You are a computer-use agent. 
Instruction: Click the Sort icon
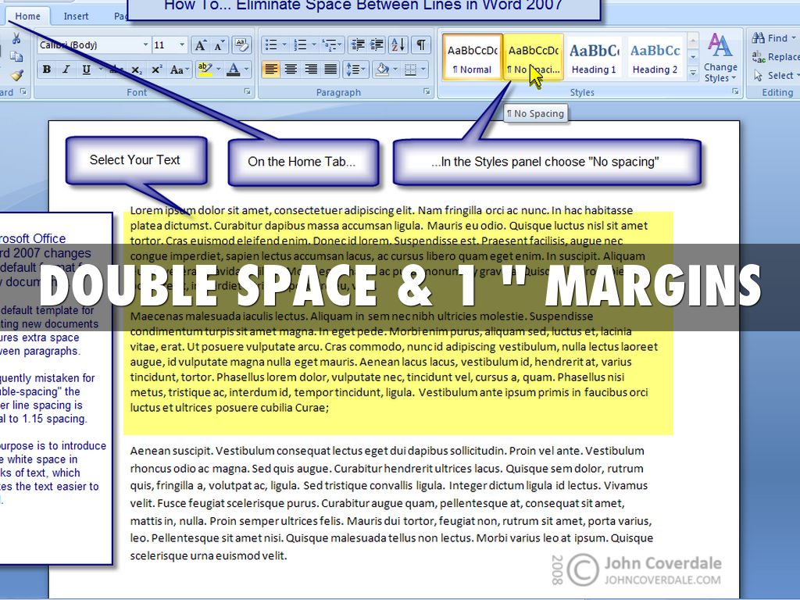(x=398, y=45)
